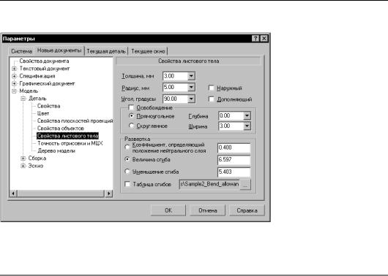Click the Уменьшение сгиба field 5.403
This screenshot has width=388, height=276.
click(x=234, y=172)
